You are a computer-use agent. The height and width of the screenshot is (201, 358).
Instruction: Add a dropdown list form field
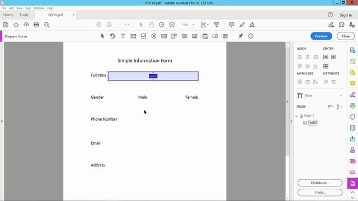tap(174, 36)
